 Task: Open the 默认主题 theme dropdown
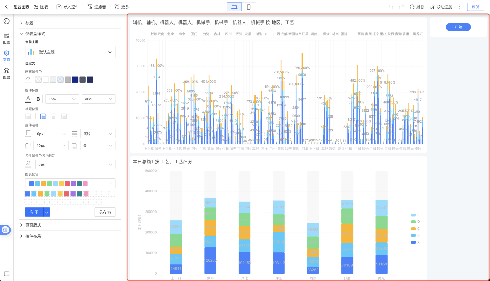pyautogui.click(x=70, y=52)
